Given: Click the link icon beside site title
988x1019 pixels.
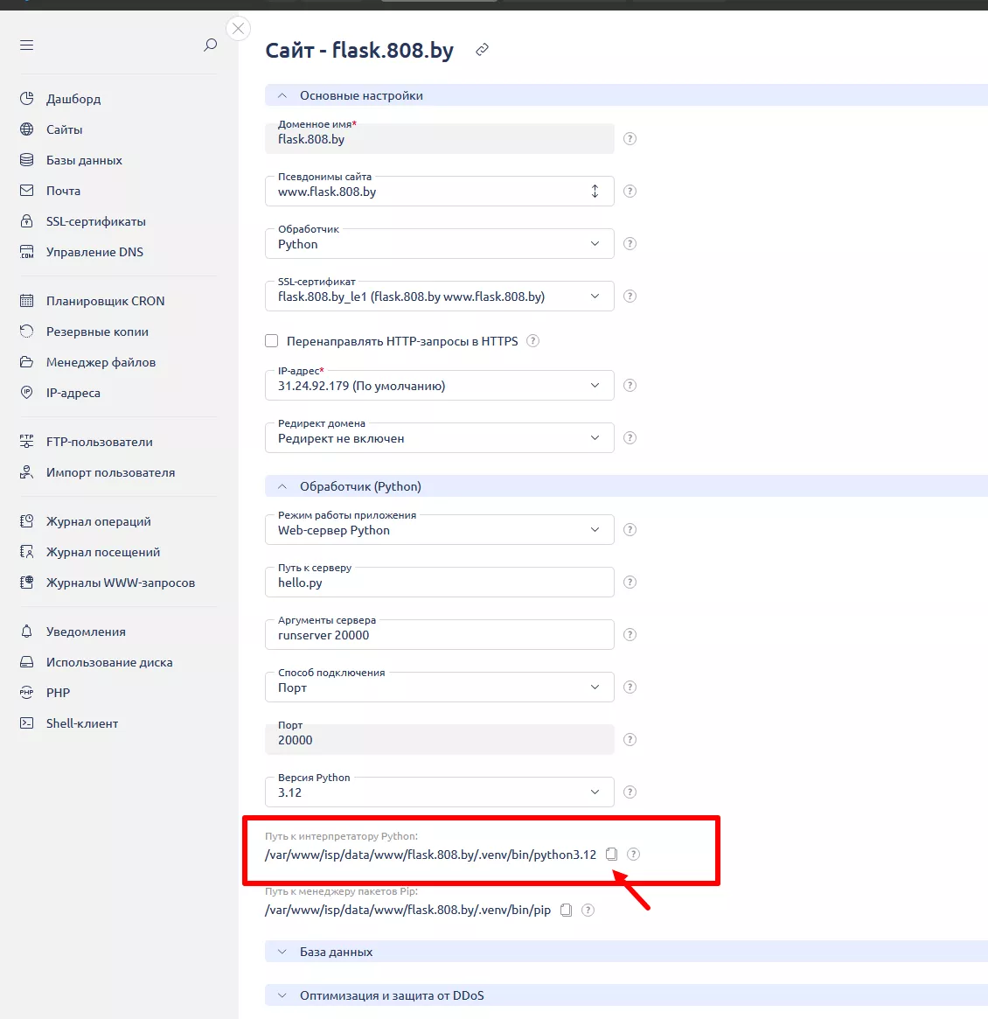Looking at the screenshot, I should click(x=482, y=51).
